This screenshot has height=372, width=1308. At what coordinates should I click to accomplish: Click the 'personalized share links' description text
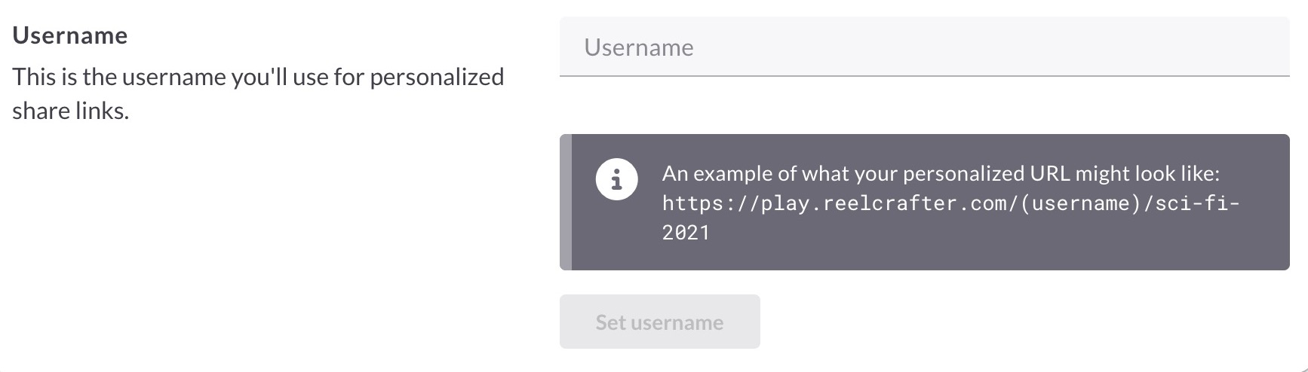258,93
